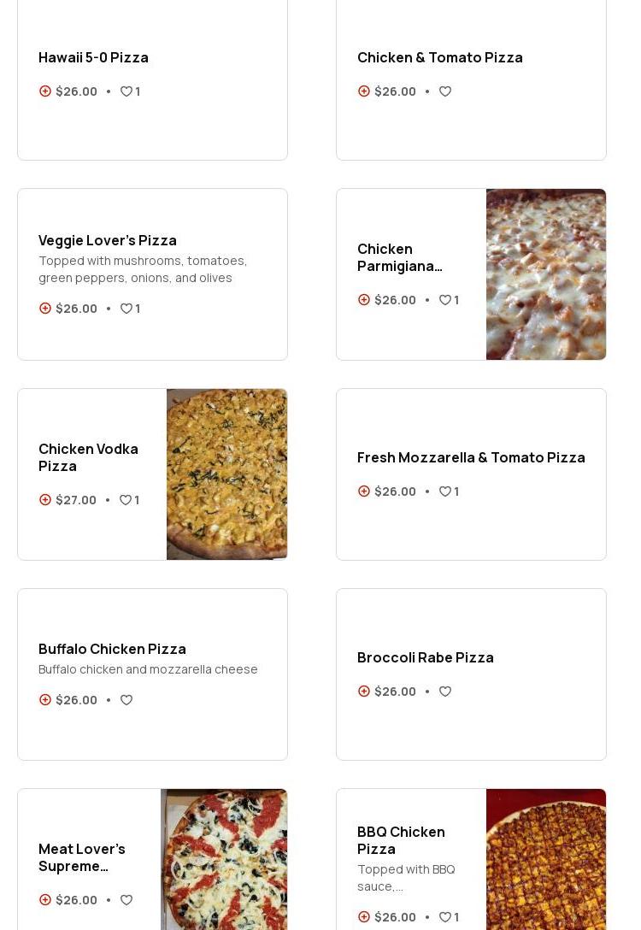The width and height of the screenshot is (641, 930).
Task: Favorite the Broccoli Rabe Pizza
Action: pyautogui.click(x=445, y=692)
